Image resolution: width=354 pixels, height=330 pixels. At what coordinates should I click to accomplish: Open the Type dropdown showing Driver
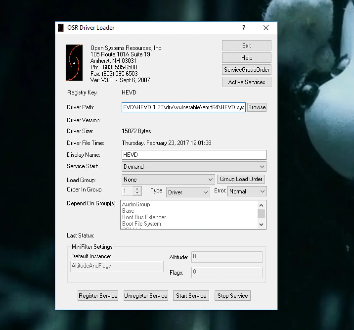[188, 192]
